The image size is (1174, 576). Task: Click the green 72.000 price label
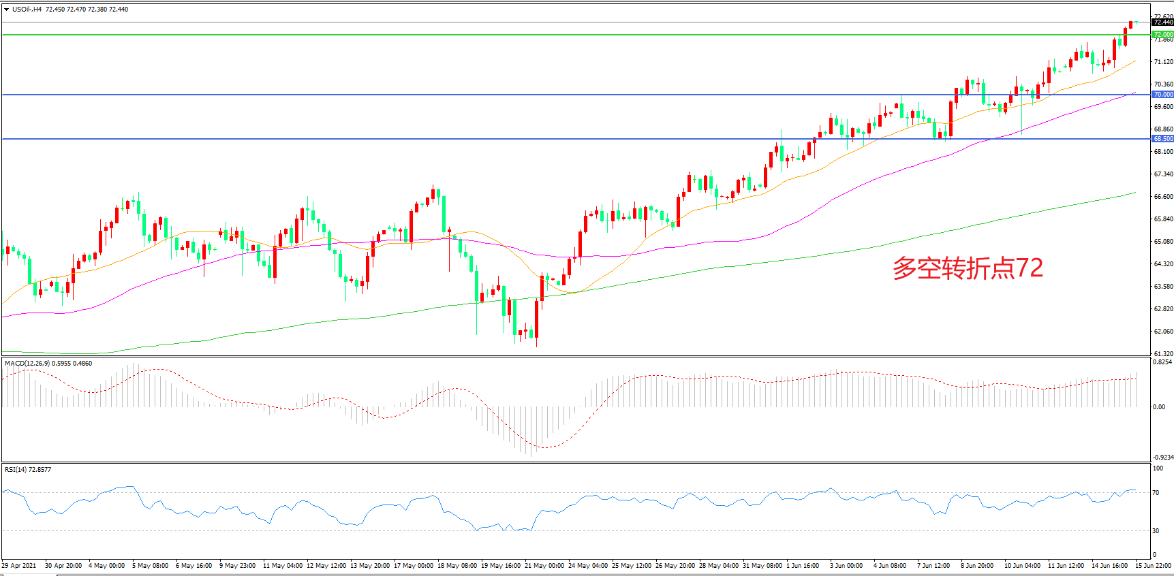coord(1162,35)
